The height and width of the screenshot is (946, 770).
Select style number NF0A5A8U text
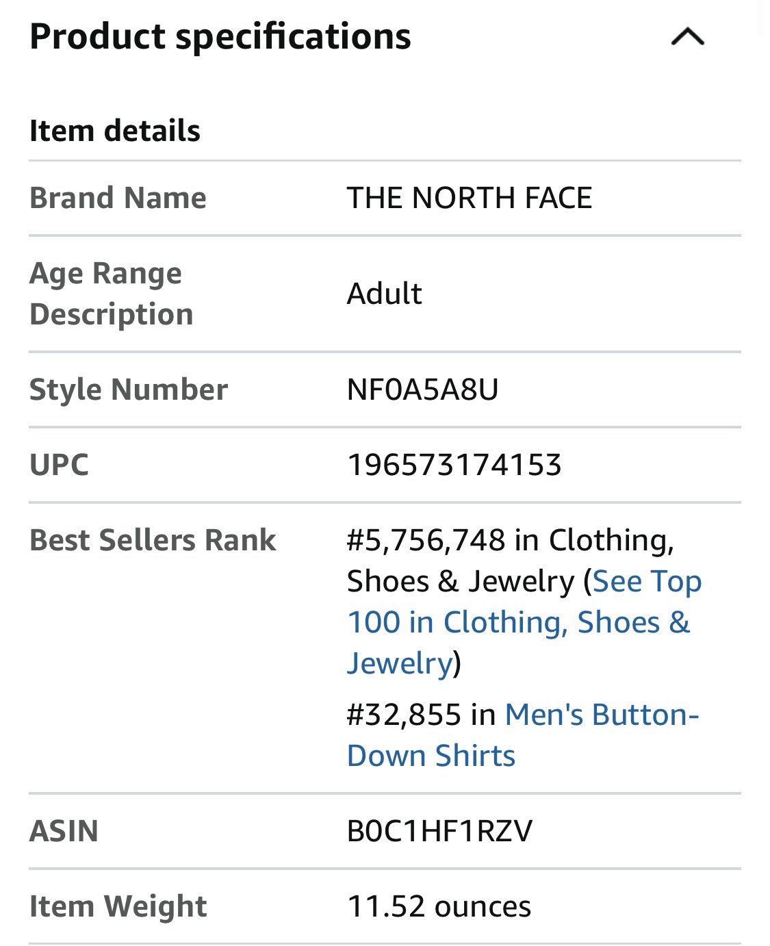pyautogui.click(x=422, y=389)
